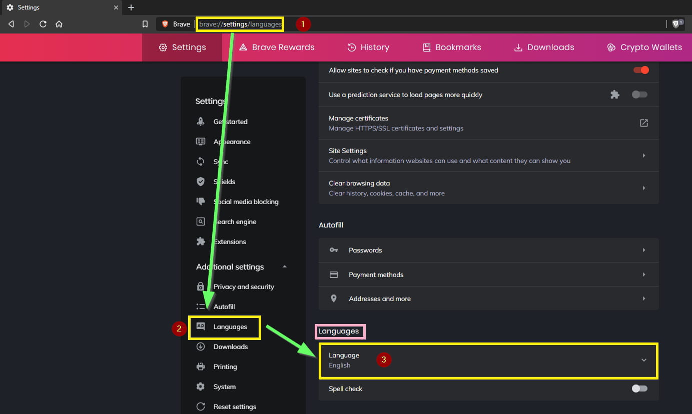
Task: Bookmark this page using toolbar icon
Action: click(145, 24)
